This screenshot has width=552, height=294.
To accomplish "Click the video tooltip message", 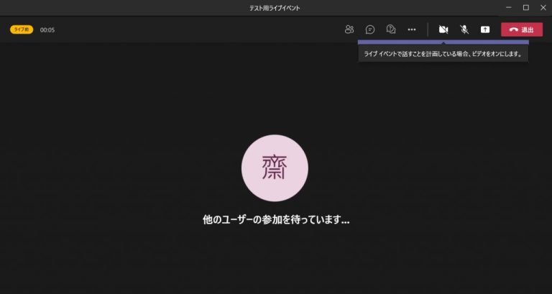I will [x=443, y=53].
